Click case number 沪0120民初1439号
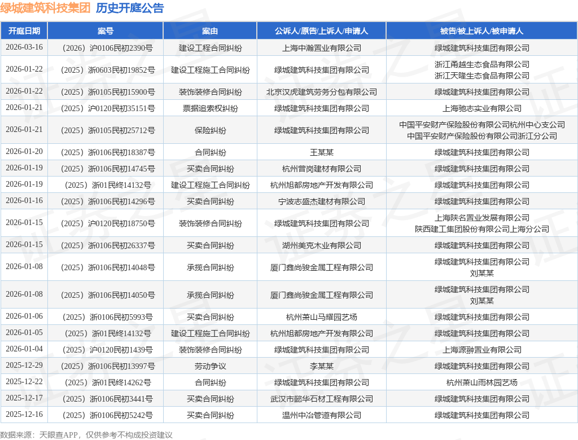Screen dimensions: 578x440 (108, 350)
